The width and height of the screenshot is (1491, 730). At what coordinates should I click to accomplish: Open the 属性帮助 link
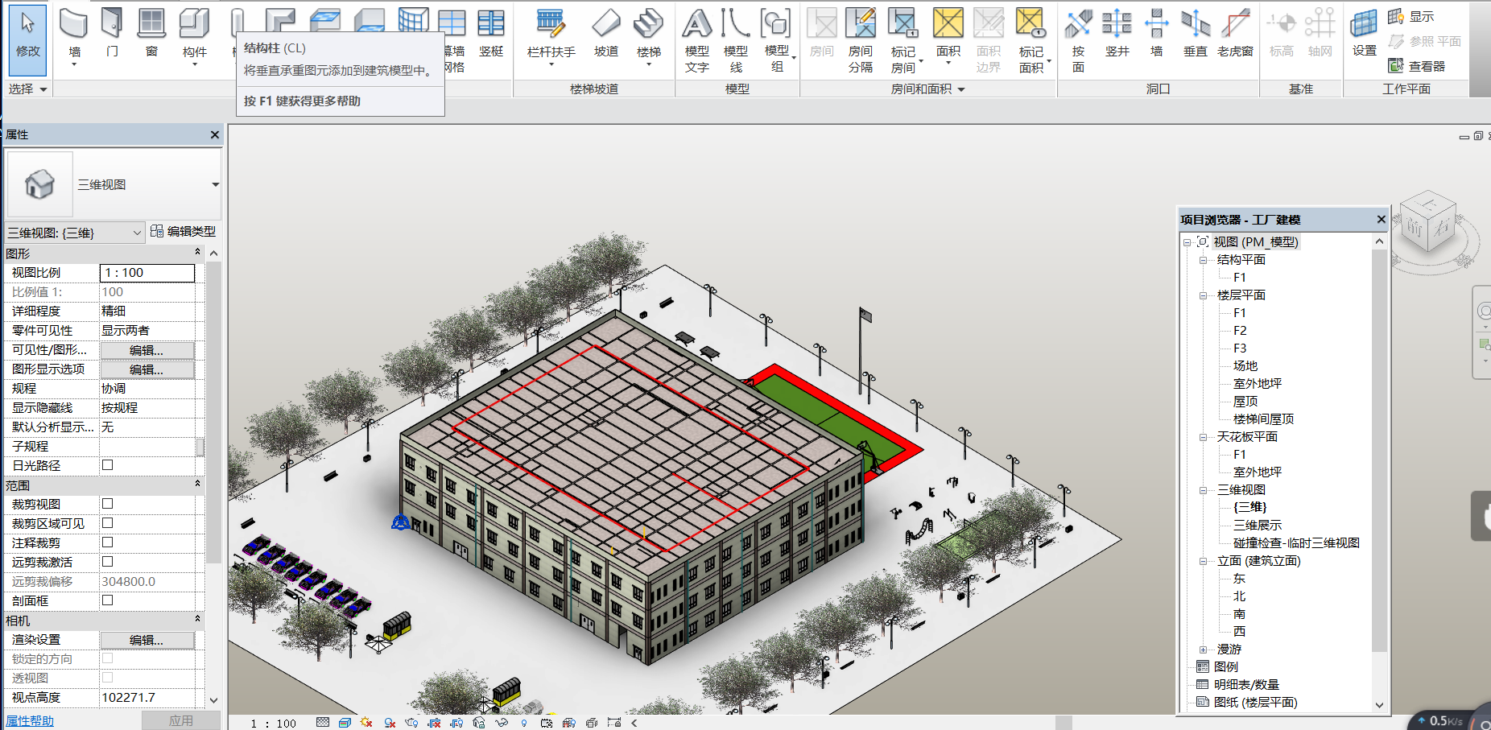pyautogui.click(x=30, y=721)
